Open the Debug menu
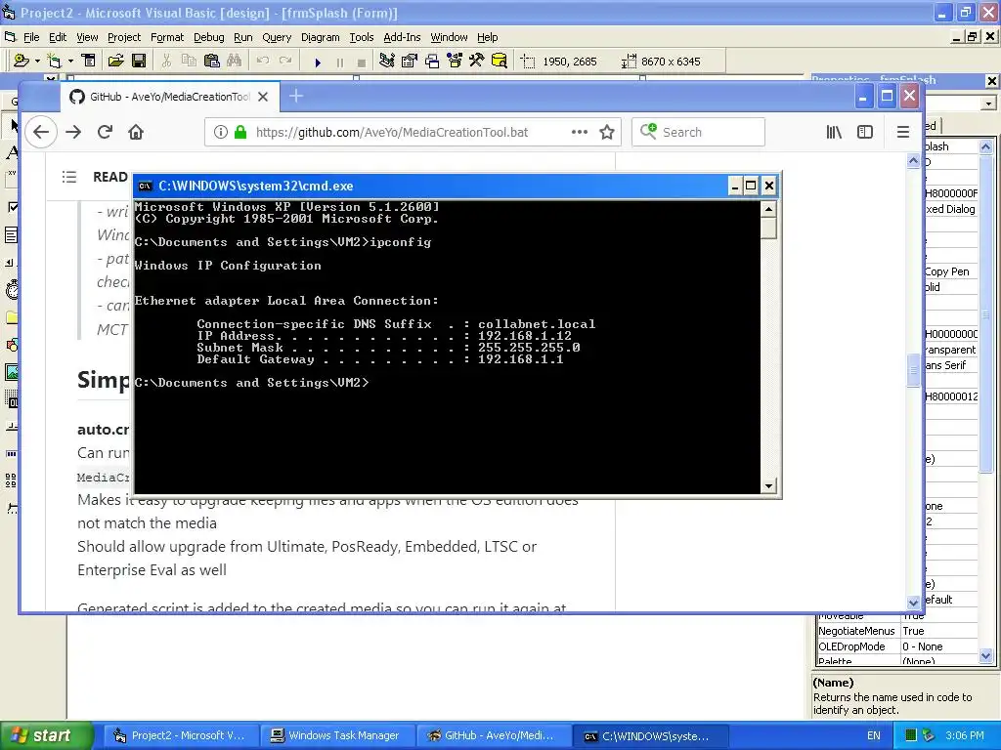The width and height of the screenshot is (1001, 750). 209,37
